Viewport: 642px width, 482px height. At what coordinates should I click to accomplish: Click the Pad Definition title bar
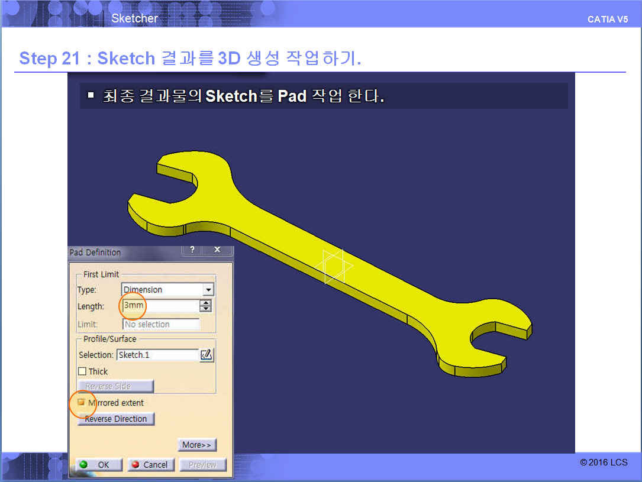pos(124,253)
